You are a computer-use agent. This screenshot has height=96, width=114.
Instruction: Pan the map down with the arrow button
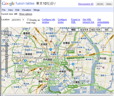point(6,36)
